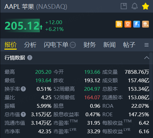This screenshot has height=138, width=153.
Task: Click the 最低 value 193.64
Action: point(43,81)
